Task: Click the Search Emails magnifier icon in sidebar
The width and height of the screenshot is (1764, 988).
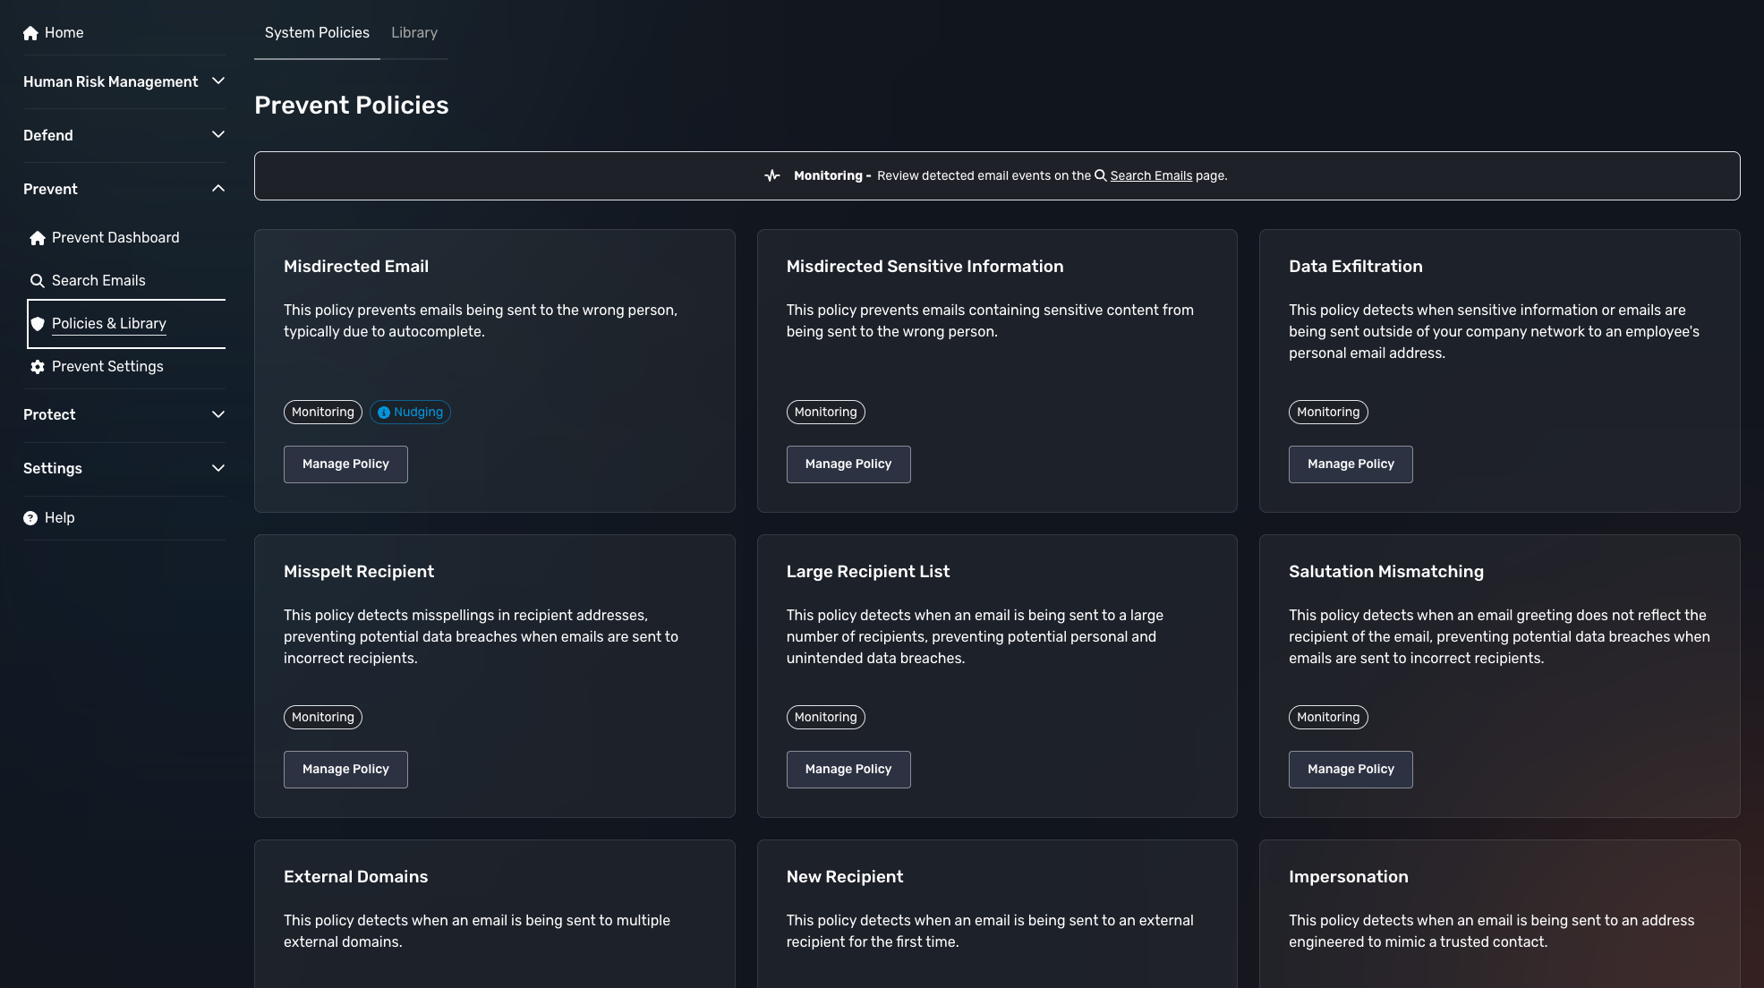Action: point(38,281)
